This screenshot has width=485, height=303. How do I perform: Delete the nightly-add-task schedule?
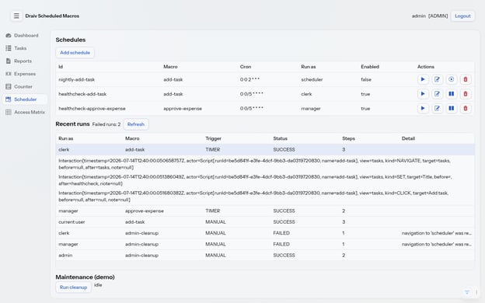(x=466, y=79)
